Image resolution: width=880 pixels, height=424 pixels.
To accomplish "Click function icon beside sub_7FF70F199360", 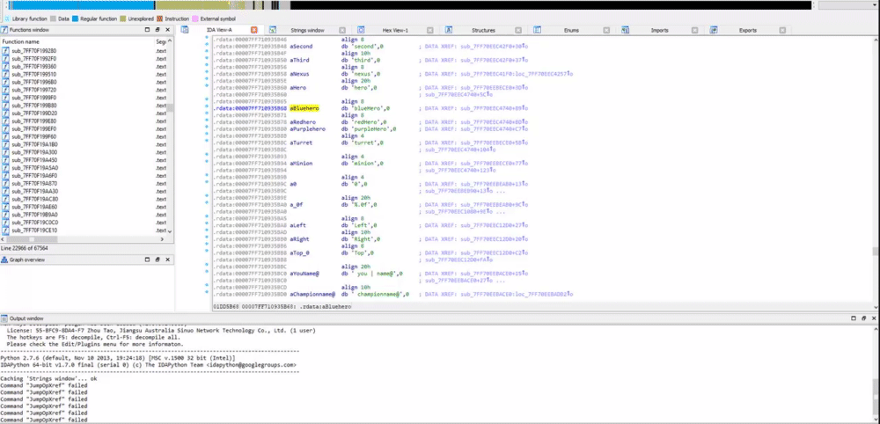I will [5, 66].
